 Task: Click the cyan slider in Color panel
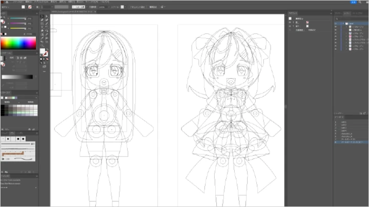(18, 18)
